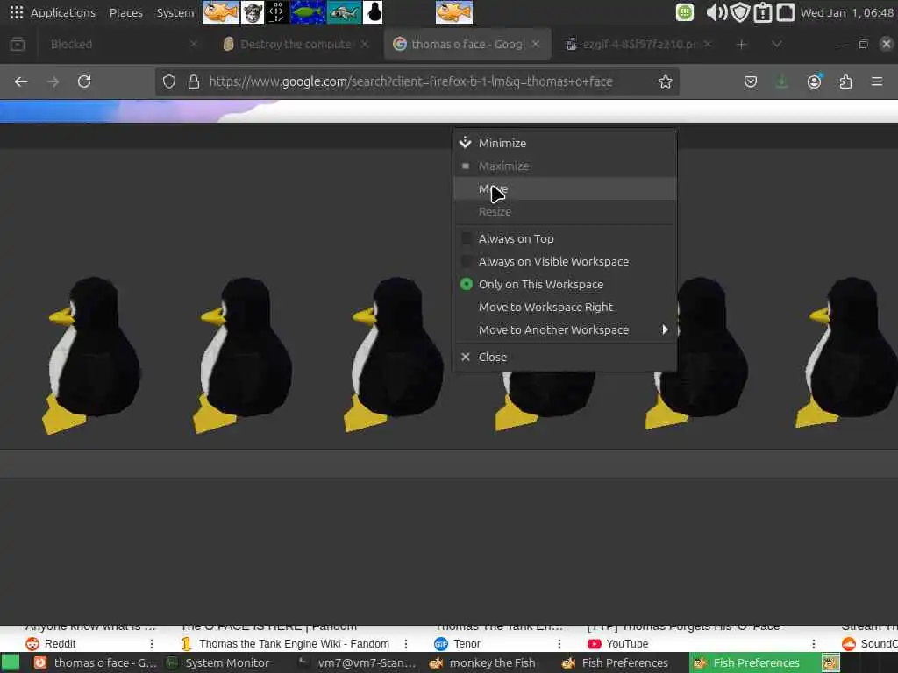Open a new tab with the plus icon
Viewport: 898px width, 673px height.
tap(742, 44)
